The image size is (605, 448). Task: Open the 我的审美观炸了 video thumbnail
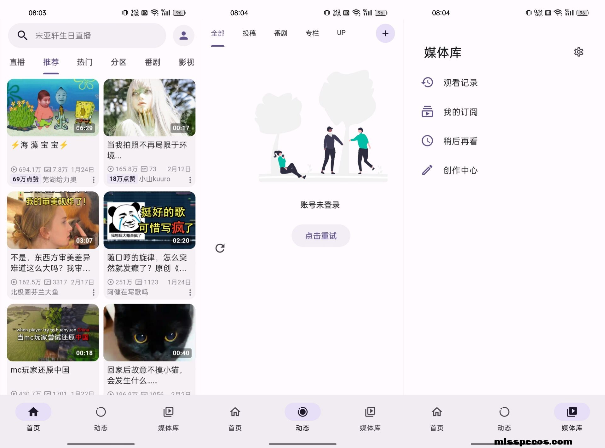click(x=53, y=220)
